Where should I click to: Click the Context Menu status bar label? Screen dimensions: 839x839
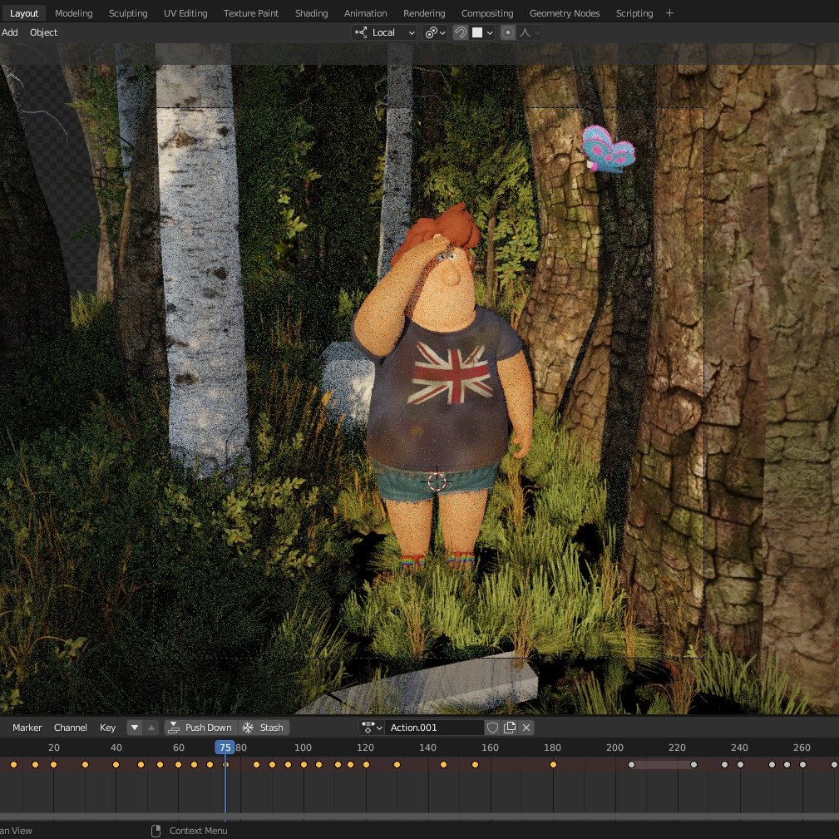[x=198, y=831]
